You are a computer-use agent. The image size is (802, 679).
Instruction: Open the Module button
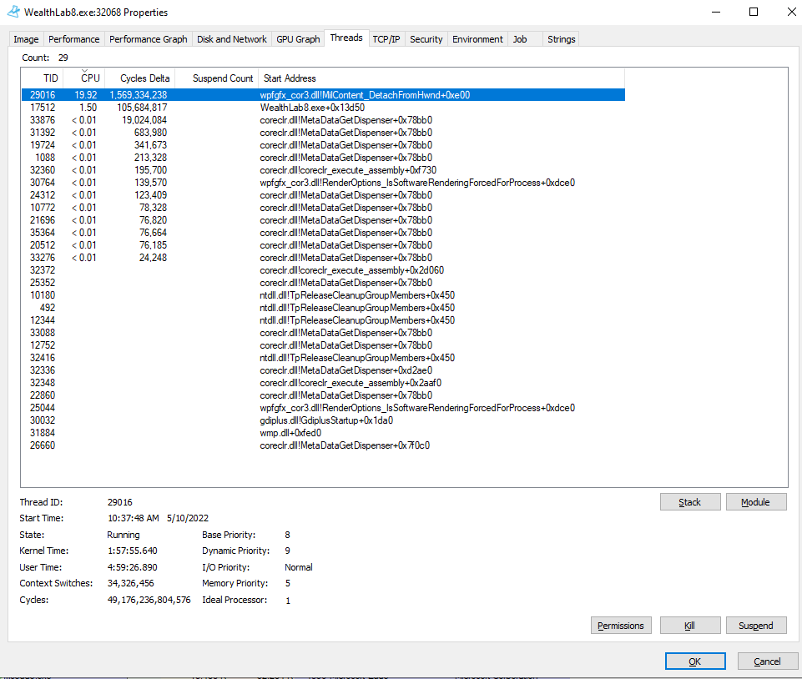click(x=755, y=502)
